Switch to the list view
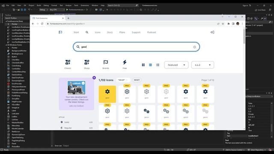 [x=158, y=65]
